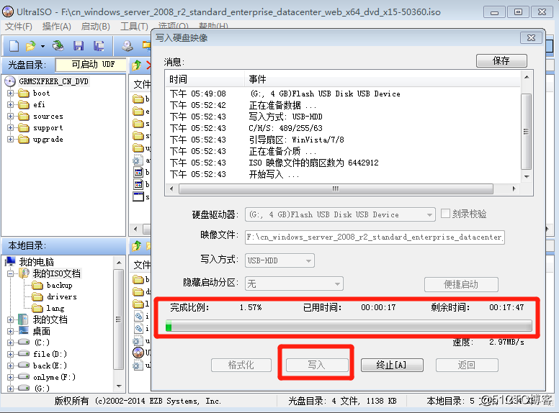Select 我的电脑 in local tree
This screenshot has height=413, width=559.
coord(36,262)
